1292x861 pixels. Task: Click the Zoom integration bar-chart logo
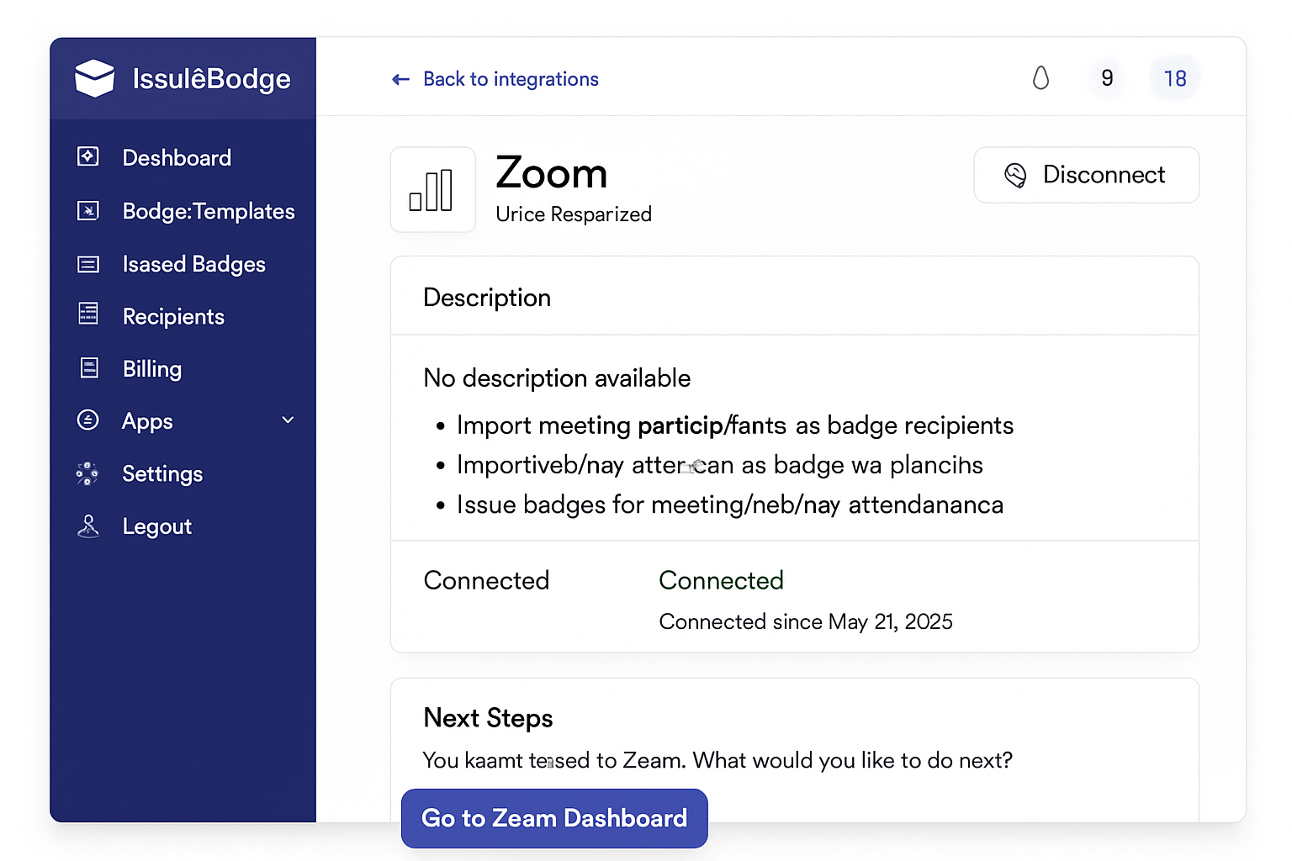click(x=432, y=190)
